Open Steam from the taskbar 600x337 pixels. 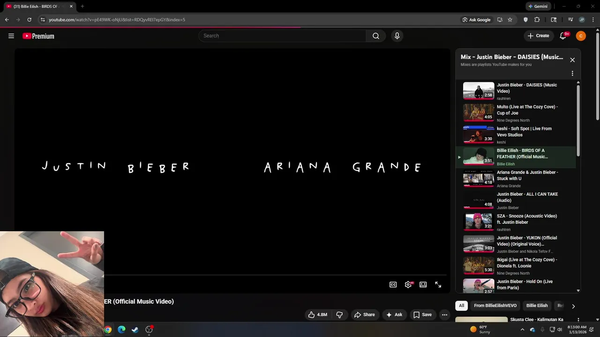click(135, 330)
